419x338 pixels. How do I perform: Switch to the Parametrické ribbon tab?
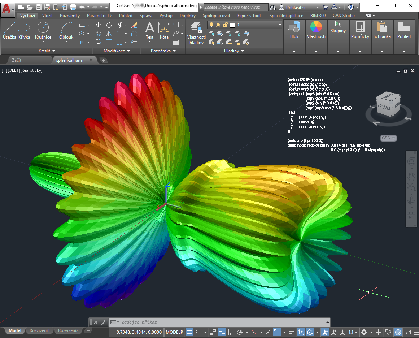(x=99, y=16)
